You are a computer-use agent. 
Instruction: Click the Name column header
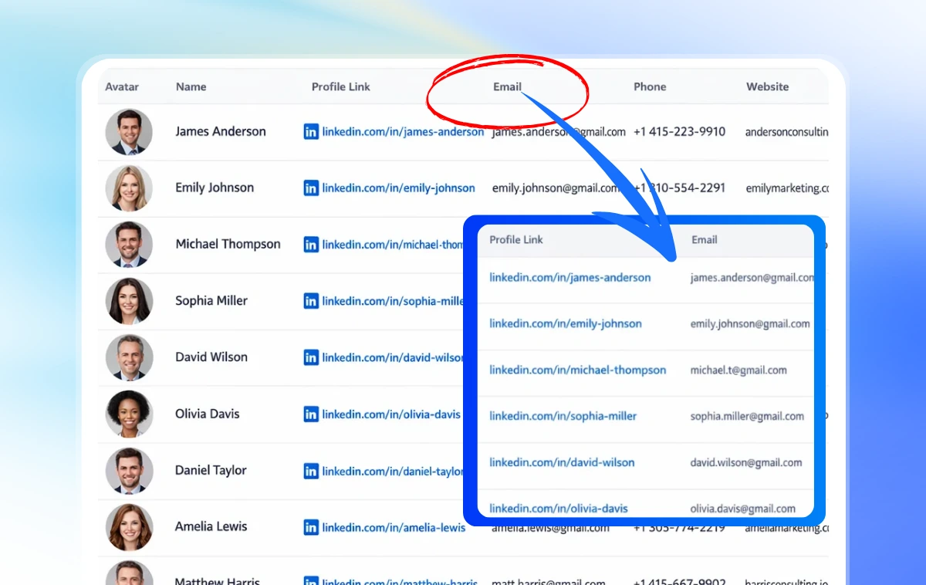coord(191,86)
